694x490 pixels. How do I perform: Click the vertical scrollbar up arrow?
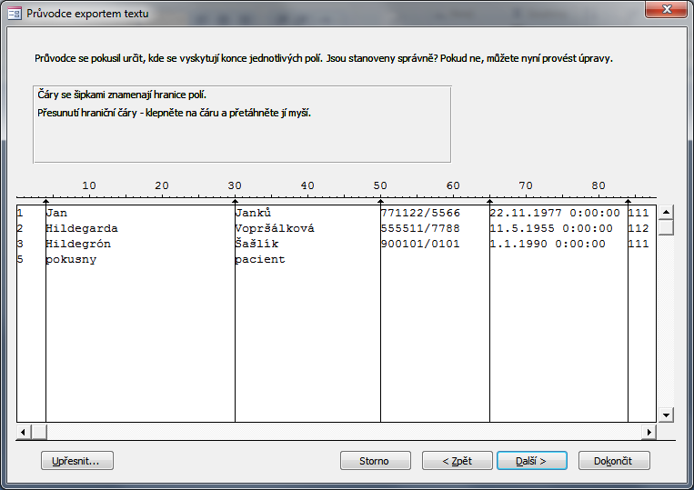[x=666, y=212]
